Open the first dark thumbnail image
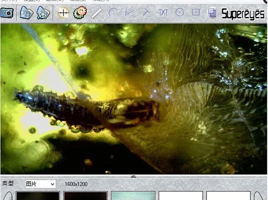The width and height of the screenshot is (268, 200). pyautogui.click(x=38, y=196)
